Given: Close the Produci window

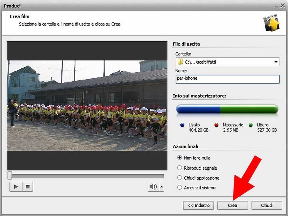Looking at the screenshot, I should (282, 6).
